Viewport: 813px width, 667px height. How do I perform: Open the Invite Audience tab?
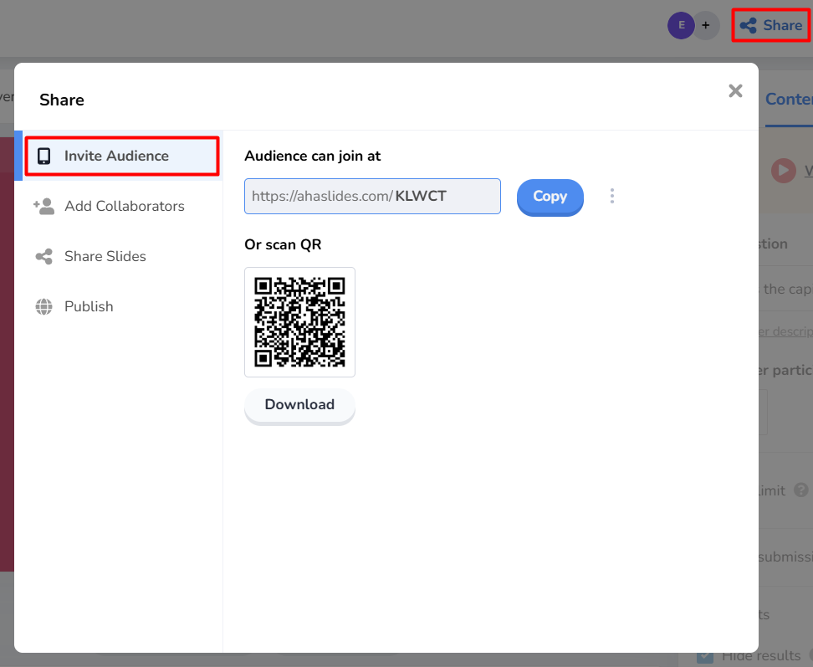click(122, 156)
